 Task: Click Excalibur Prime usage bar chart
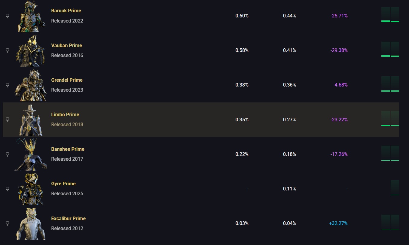click(x=390, y=223)
